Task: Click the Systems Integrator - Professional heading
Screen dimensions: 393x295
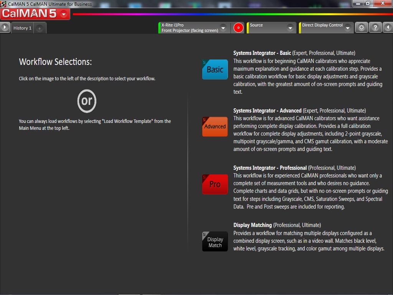Action: [270, 168]
